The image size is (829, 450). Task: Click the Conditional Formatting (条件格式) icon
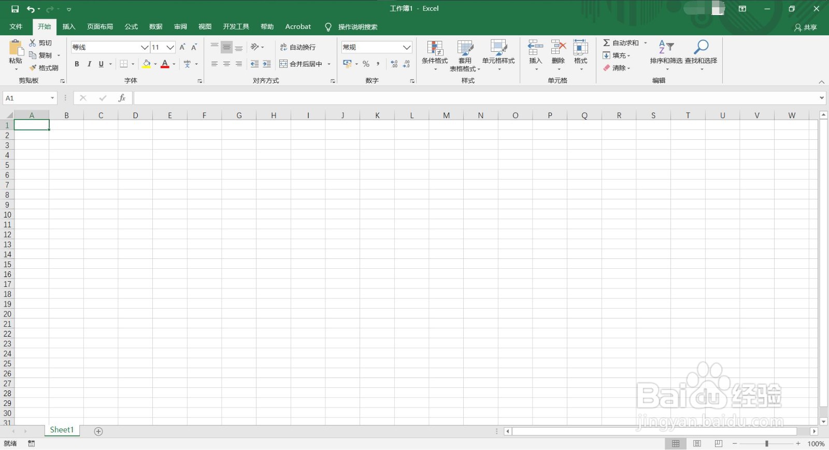(435, 48)
